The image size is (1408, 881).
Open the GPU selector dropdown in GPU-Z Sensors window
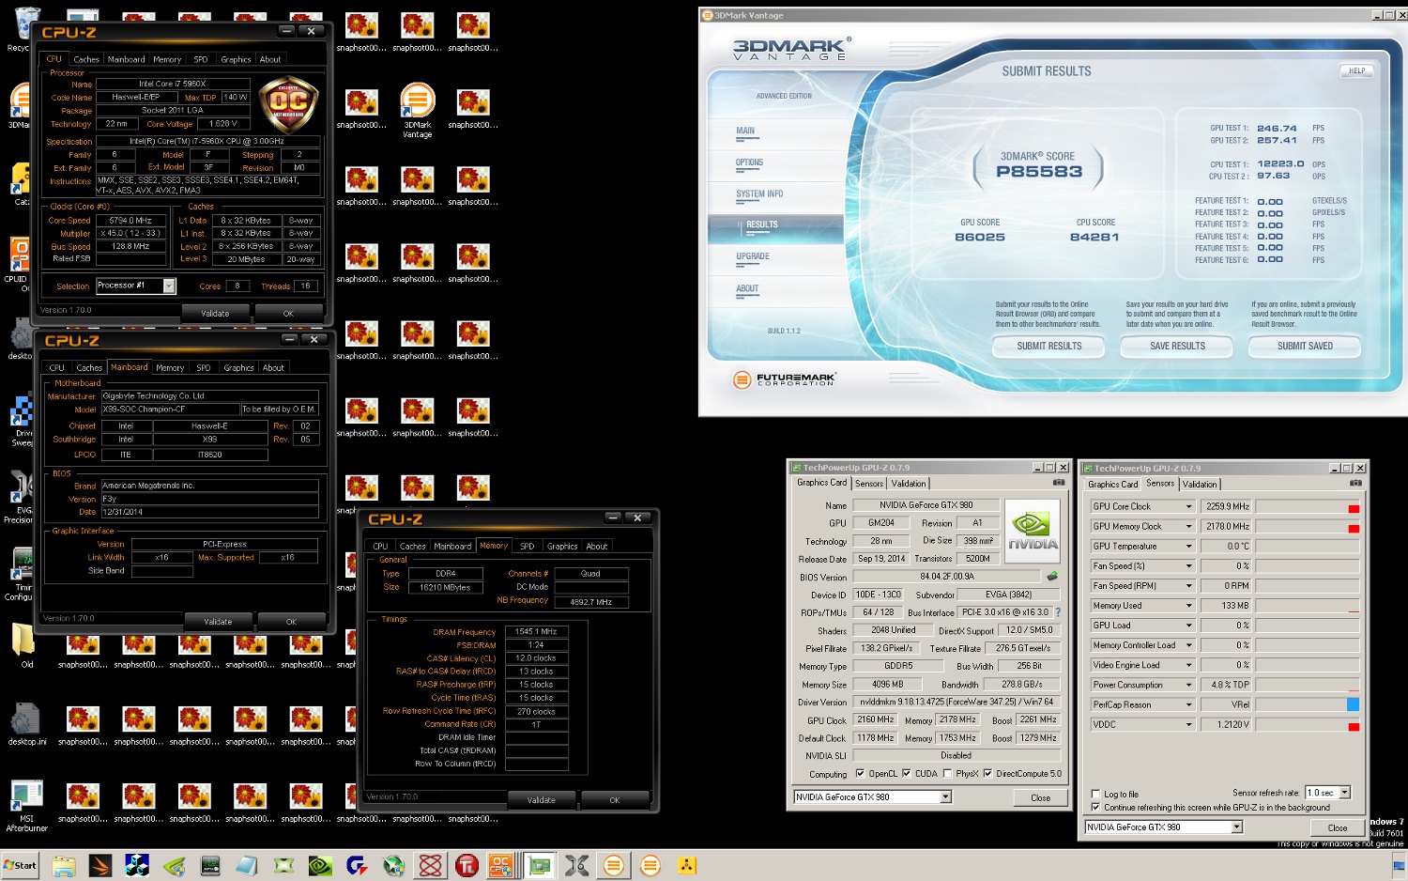1236,827
